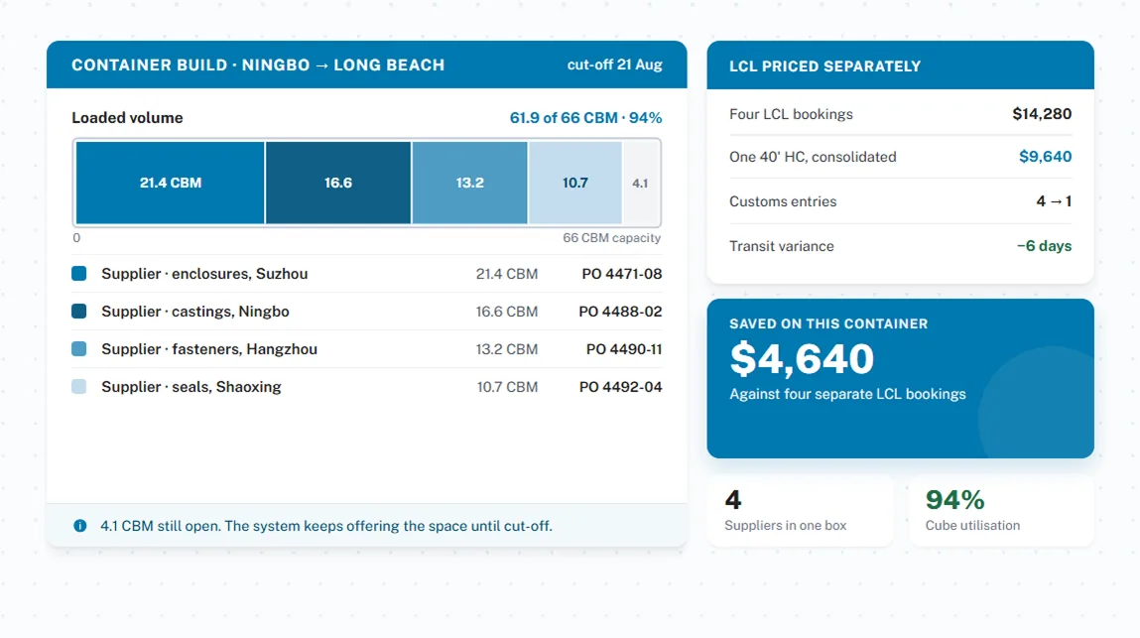
Task: Select the 21.4 CBM bar segment
Action: pos(170,183)
